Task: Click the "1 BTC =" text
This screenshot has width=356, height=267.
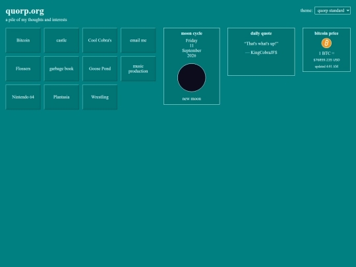Action: click(x=326, y=53)
